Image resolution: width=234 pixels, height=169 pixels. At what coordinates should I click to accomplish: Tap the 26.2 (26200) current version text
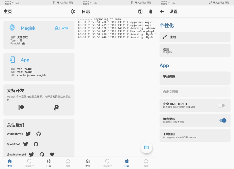25,72
